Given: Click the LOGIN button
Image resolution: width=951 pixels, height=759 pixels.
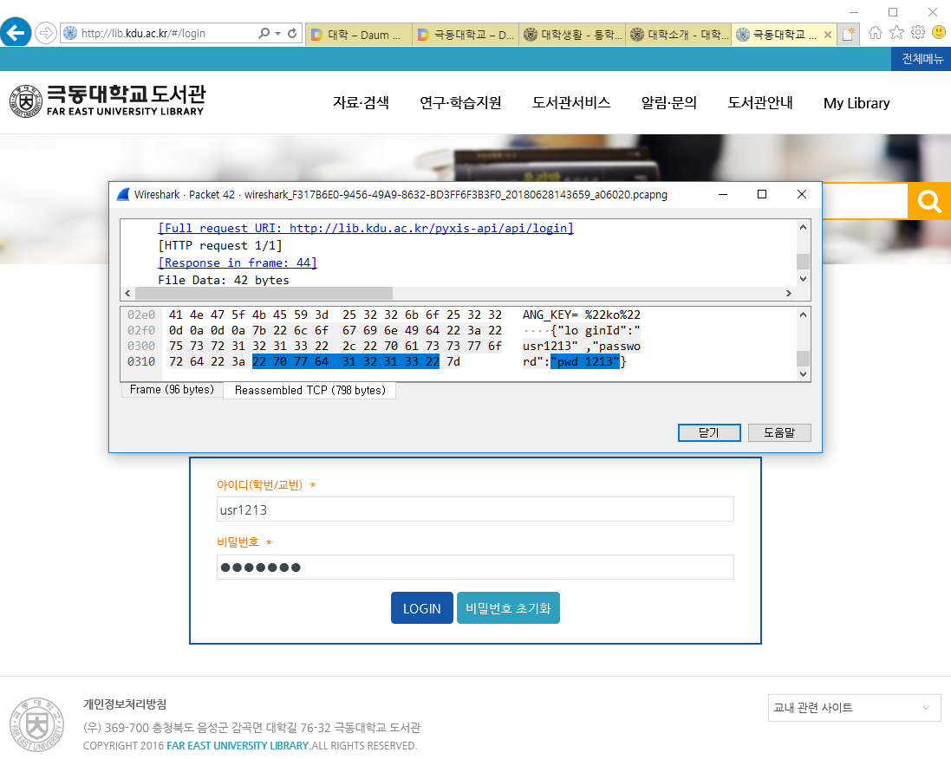Looking at the screenshot, I should [x=421, y=608].
